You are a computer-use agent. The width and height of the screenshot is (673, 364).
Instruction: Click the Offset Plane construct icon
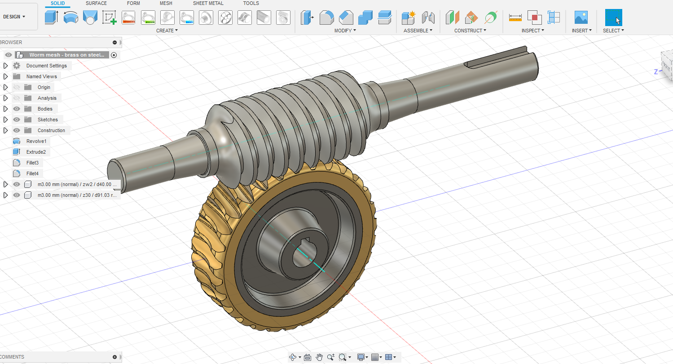click(452, 18)
